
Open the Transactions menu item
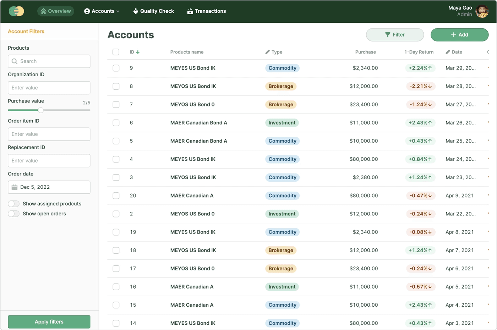point(207,11)
